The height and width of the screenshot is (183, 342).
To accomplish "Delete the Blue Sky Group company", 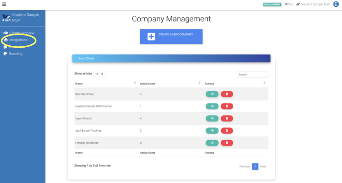I will [227, 94].
